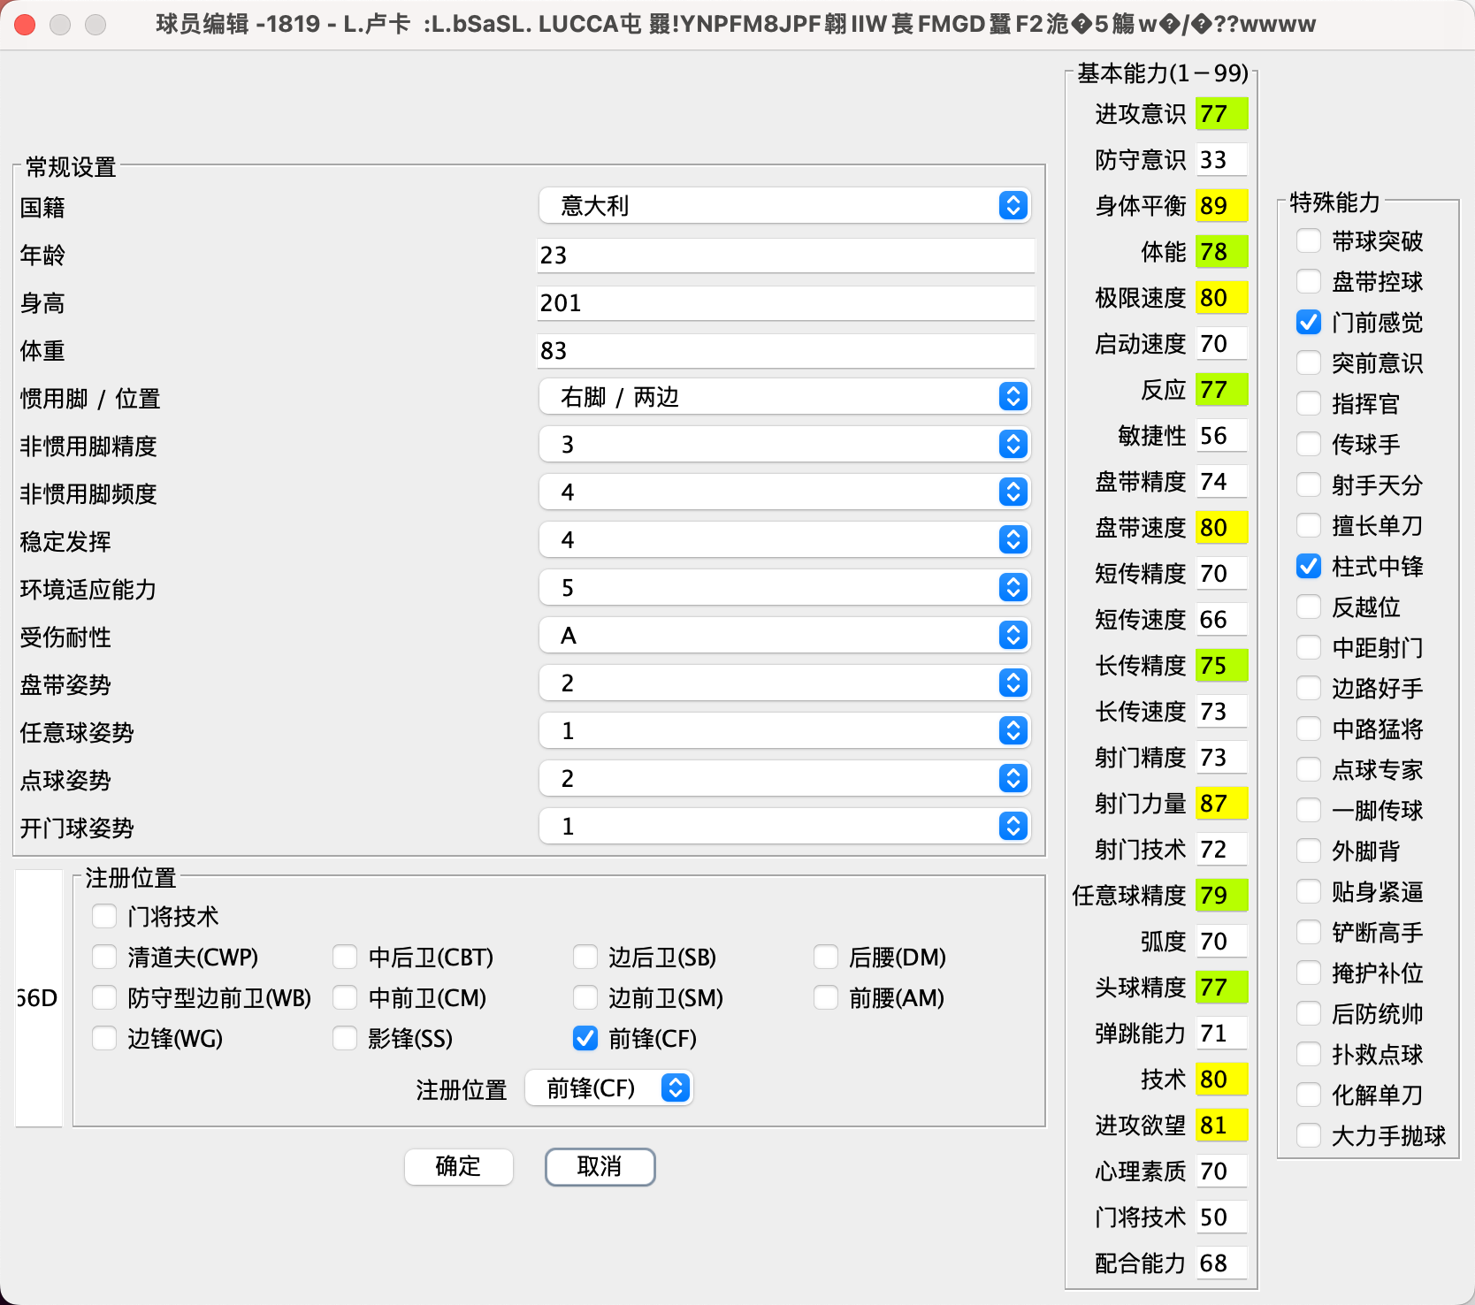Open the 受伤耐性 dropdown showing A
1475x1305 pixels.
point(784,636)
